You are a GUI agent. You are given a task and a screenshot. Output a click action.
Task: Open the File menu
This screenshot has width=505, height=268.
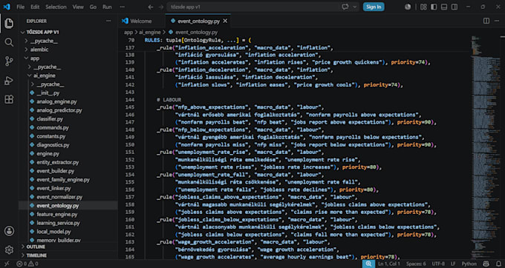click(x=20, y=7)
